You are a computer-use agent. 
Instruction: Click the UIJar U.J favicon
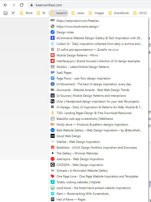(x=53, y=102)
